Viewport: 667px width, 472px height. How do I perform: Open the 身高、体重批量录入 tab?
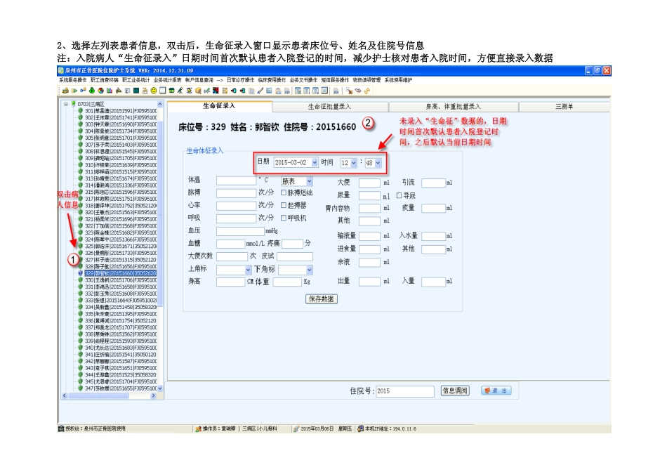(453, 106)
